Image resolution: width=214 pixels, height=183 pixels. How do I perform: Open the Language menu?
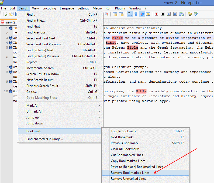pyautogui.click(x=67, y=8)
